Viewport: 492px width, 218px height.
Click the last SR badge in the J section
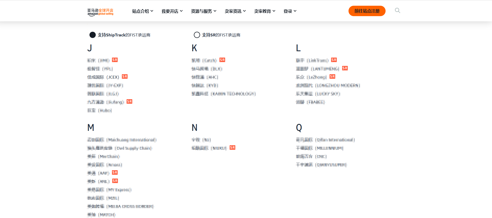tap(129, 101)
